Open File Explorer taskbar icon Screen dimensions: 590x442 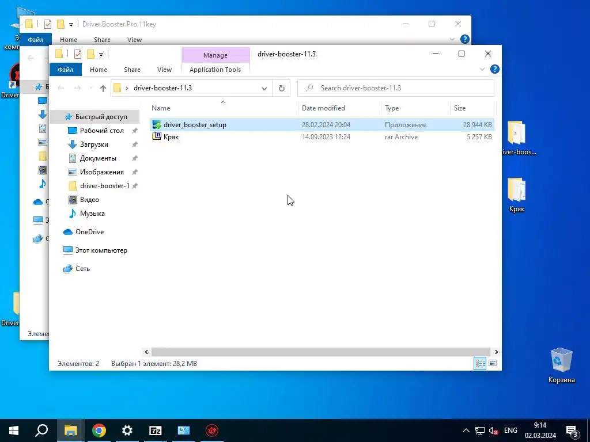(70, 430)
